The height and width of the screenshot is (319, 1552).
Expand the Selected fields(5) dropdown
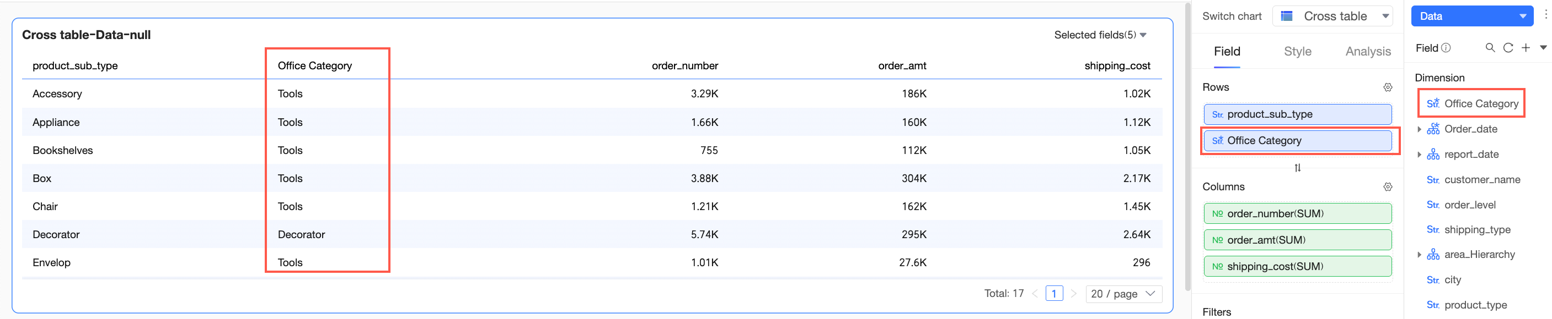1100,35
